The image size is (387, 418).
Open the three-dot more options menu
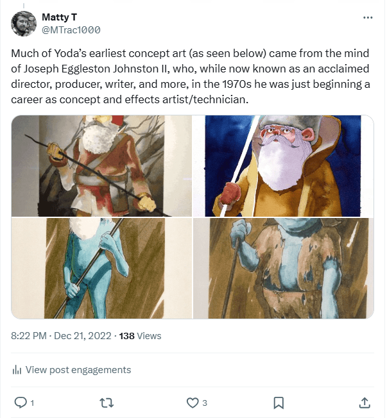(367, 17)
